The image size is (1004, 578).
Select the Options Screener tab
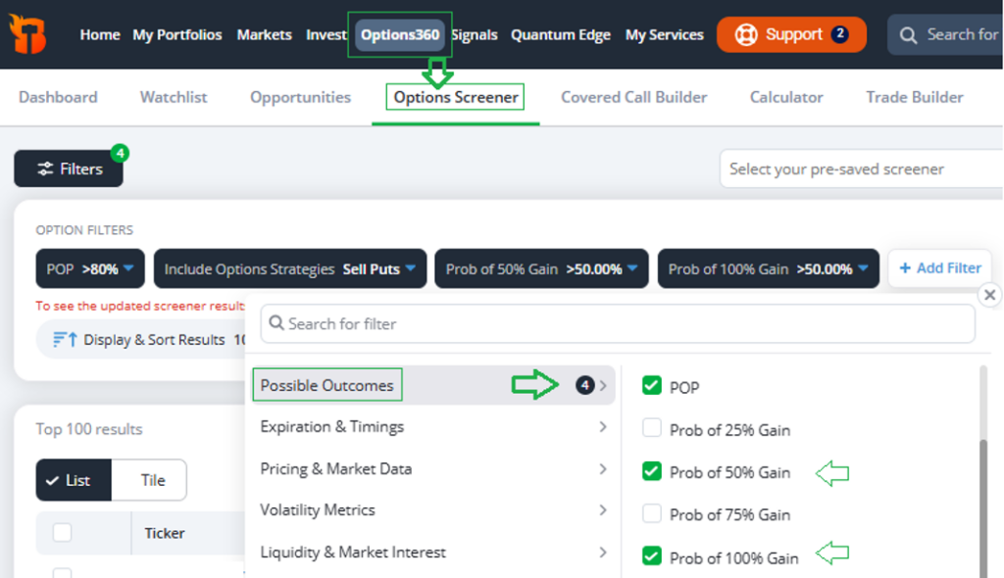tap(456, 97)
